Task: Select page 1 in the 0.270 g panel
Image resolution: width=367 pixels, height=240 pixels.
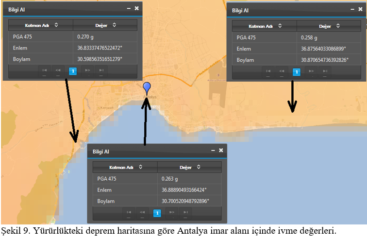Action: point(72,71)
